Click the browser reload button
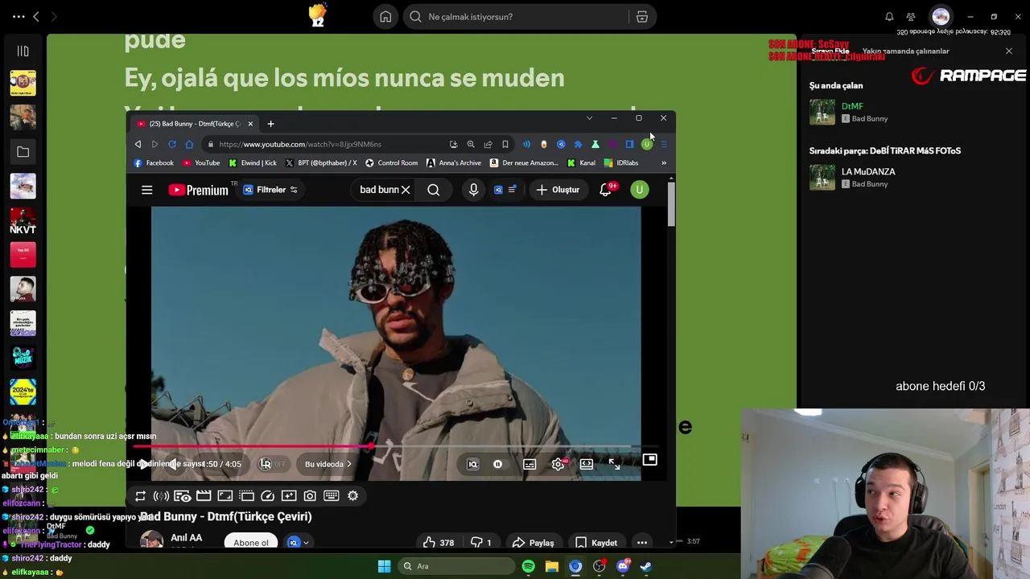The height and width of the screenshot is (579, 1030). 172,145
